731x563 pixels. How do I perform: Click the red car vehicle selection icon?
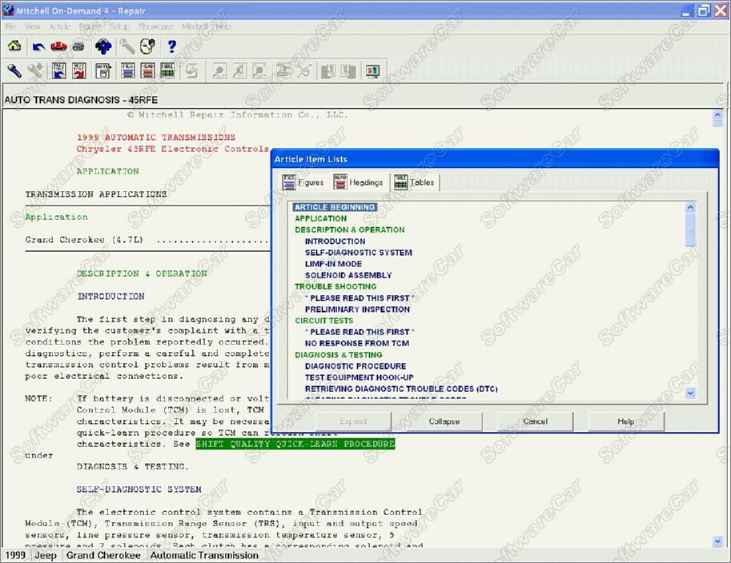click(x=58, y=46)
